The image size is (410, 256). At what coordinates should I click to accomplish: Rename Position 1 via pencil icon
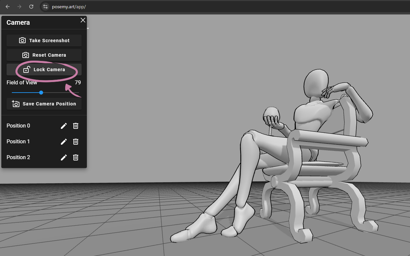[x=64, y=142]
